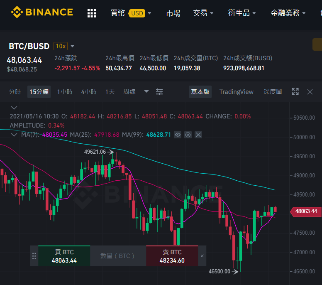The height and width of the screenshot is (285, 322).
Task: Click the MA(99) value 48628.71
Action: pyautogui.click(x=159, y=135)
